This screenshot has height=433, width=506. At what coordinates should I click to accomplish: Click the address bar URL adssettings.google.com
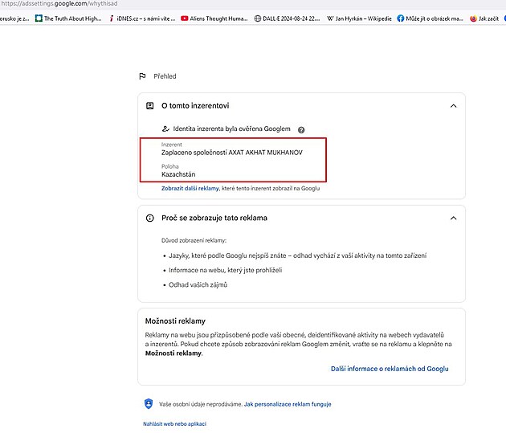pos(59,3)
